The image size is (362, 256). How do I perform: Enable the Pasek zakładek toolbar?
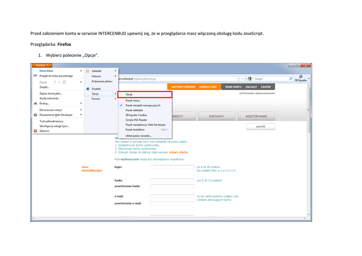(x=134, y=110)
